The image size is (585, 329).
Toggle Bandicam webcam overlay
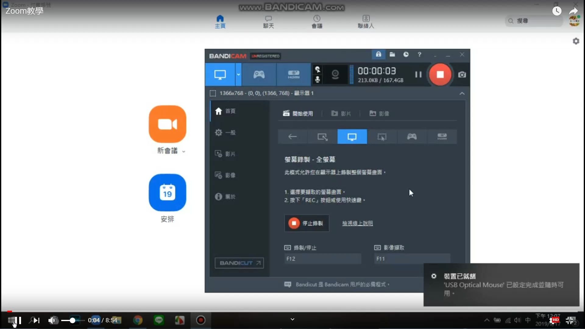[335, 75]
